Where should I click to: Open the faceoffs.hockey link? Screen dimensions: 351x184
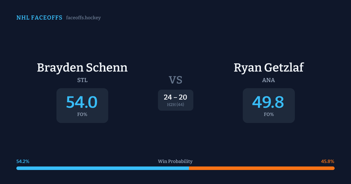pyautogui.click(x=83, y=18)
